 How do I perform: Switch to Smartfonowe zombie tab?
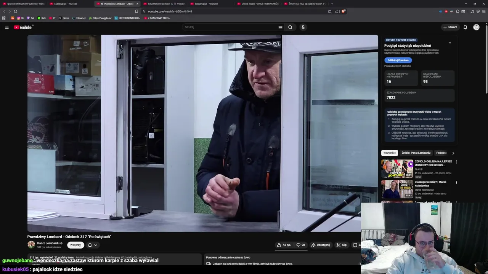(x=164, y=4)
